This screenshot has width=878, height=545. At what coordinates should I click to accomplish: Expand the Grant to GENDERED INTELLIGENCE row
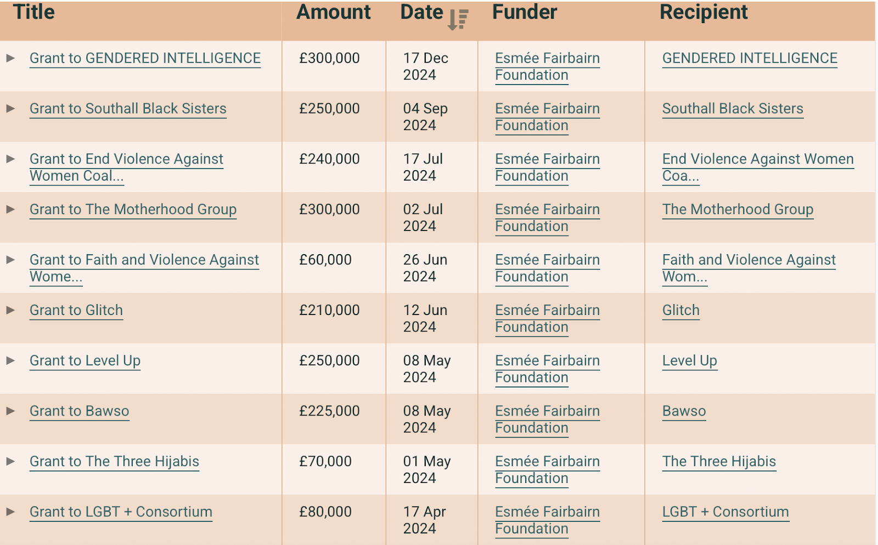click(x=10, y=58)
